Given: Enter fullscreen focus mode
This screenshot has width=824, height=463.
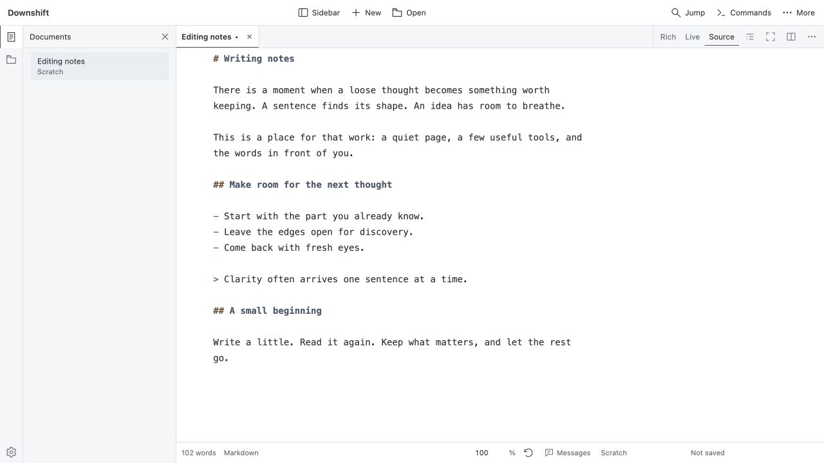Looking at the screenshot, I should (x=771, y=37).
